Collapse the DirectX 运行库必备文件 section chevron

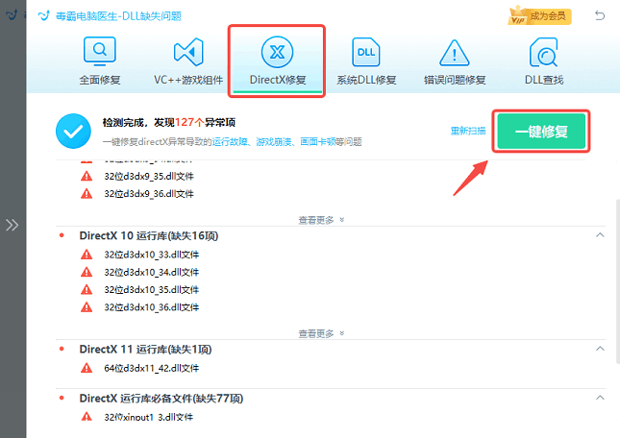600,398
